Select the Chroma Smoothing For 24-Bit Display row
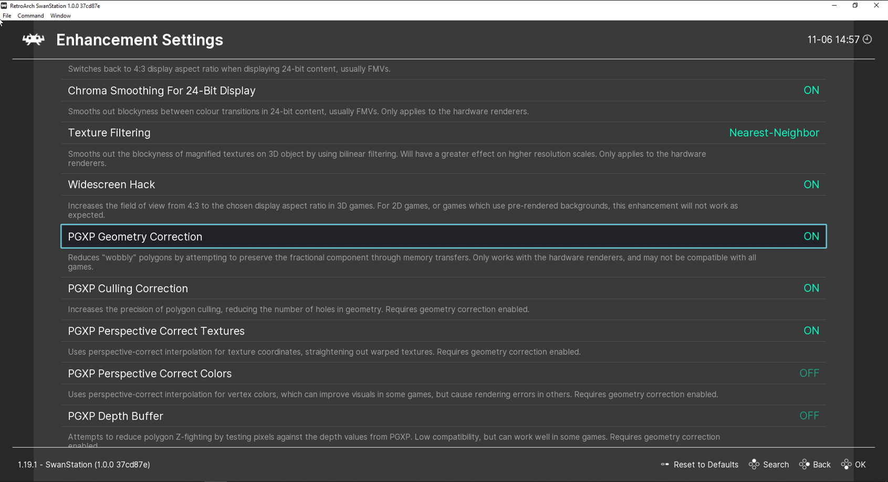The width and height of the screenshot is (888, 482). [x=444, y=90]
